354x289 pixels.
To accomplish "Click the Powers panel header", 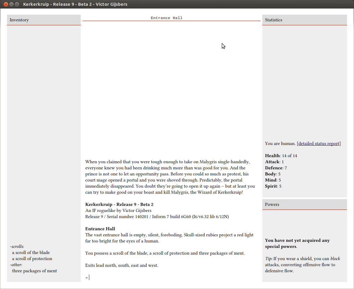I will click(x=305, y=204).
